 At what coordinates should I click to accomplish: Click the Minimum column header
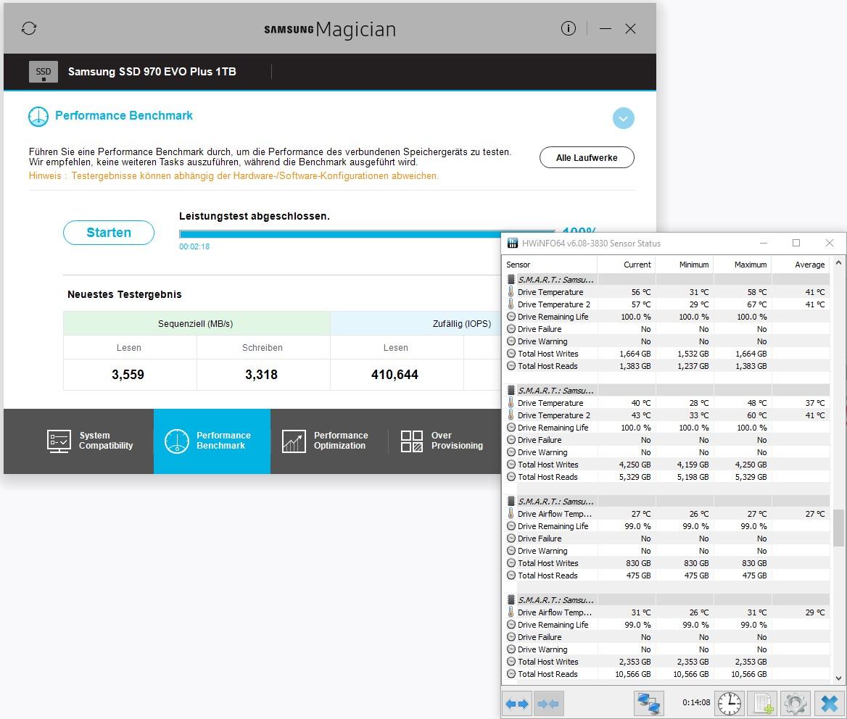[x=685, y=265]
